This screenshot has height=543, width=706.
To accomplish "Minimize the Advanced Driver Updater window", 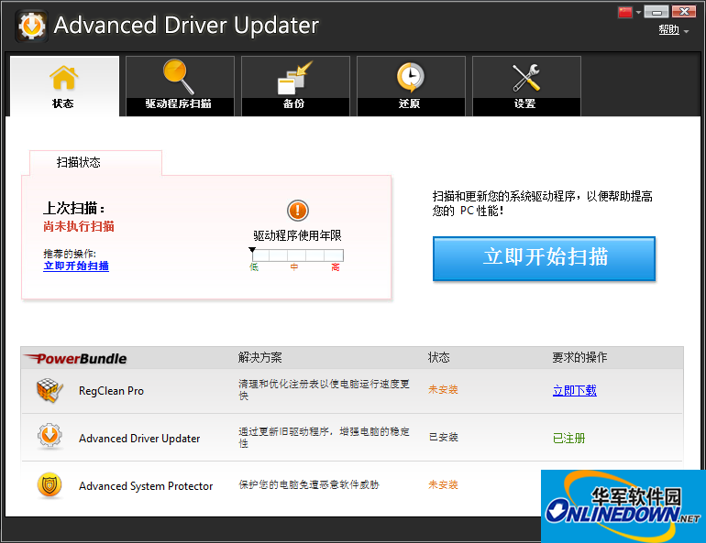I will tap(656, 12).
